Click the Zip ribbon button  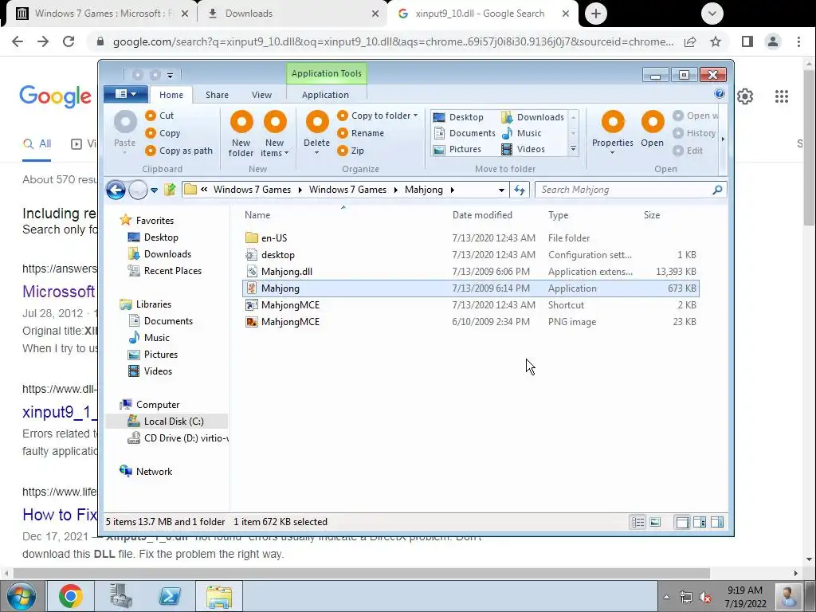pyautogui.click(x=351, y=151)
